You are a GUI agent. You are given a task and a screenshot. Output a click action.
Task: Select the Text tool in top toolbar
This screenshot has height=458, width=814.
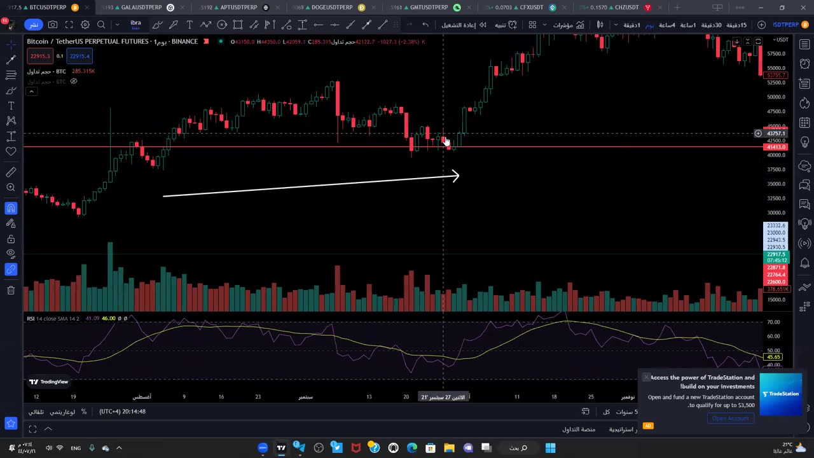190,25
